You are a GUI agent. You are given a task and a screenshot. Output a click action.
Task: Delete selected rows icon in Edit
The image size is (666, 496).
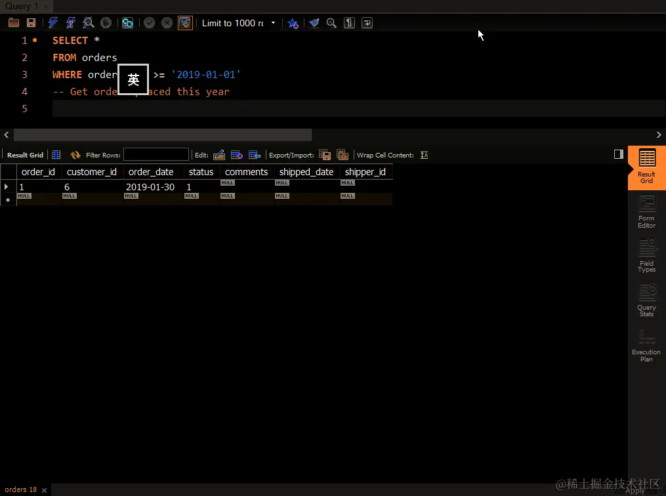pyautogui.click(x=255, y=155)
